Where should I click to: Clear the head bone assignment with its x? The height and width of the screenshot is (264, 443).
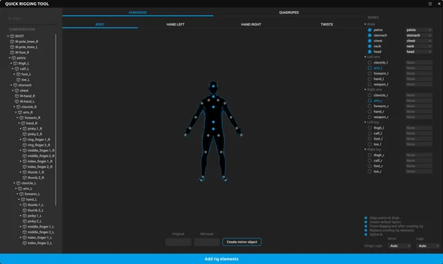tap(430, 52)
